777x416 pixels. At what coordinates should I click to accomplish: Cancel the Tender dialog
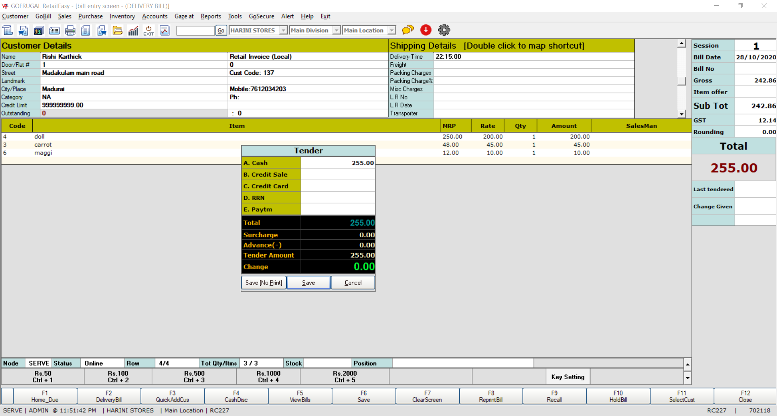point(353,283)
